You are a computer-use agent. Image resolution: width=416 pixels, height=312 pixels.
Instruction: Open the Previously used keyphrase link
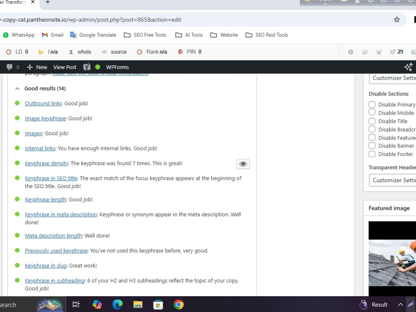56,250
